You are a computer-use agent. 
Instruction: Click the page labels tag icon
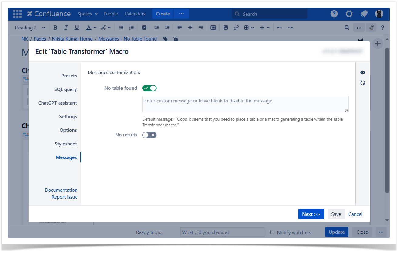pyautogui.click(x=165, y=39)
